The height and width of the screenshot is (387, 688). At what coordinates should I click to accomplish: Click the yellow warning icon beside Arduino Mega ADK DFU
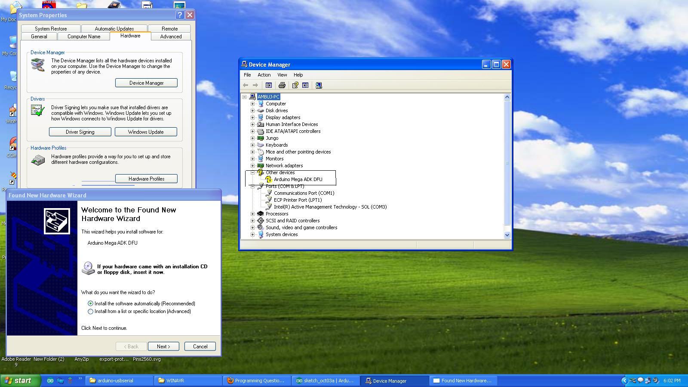(x=269, y=179)
